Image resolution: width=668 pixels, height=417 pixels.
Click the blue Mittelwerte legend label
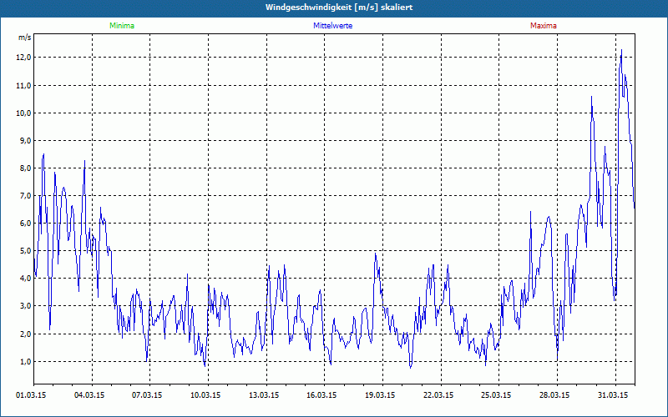(332, 26)
